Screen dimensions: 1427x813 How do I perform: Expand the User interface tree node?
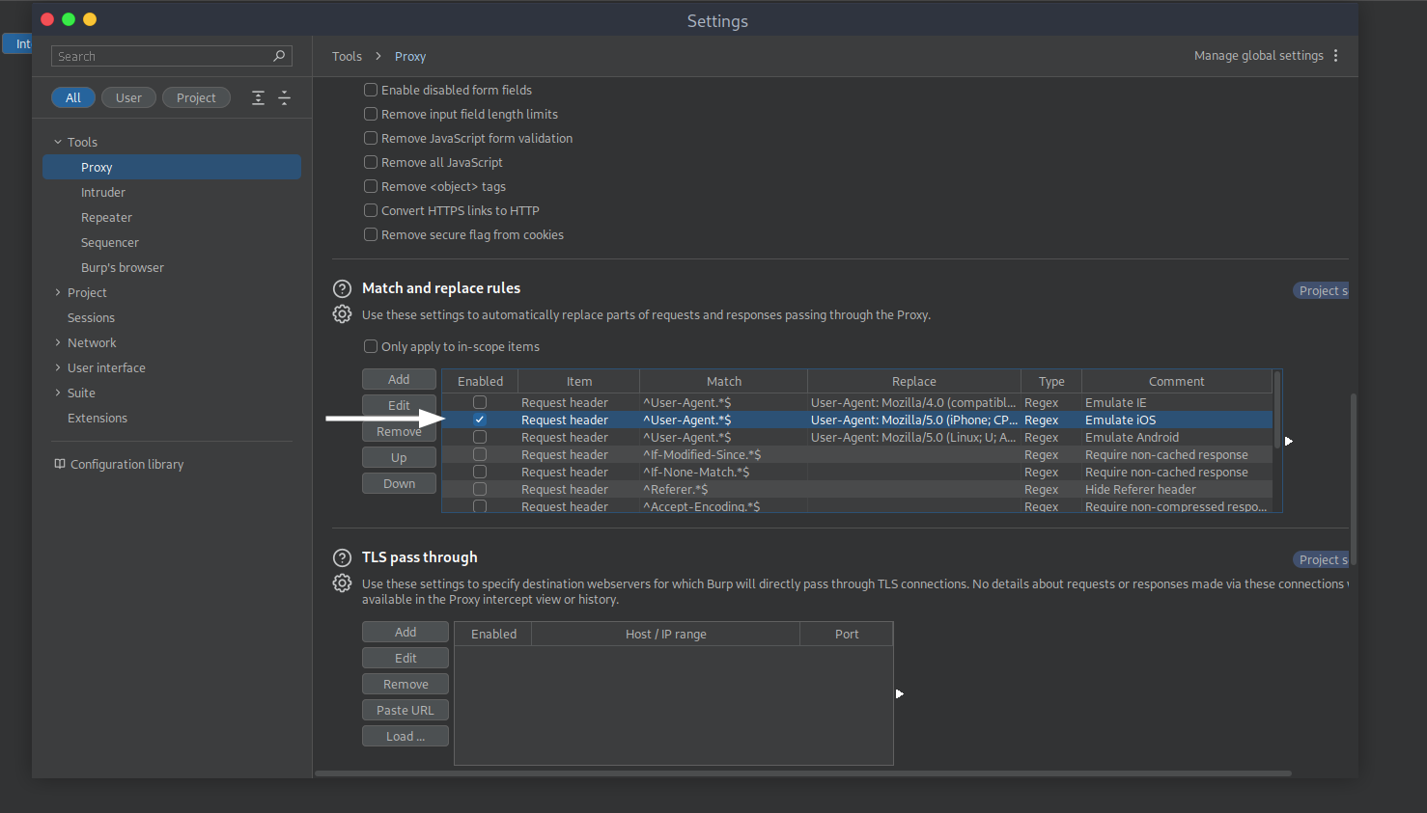[x=58, y=367]
